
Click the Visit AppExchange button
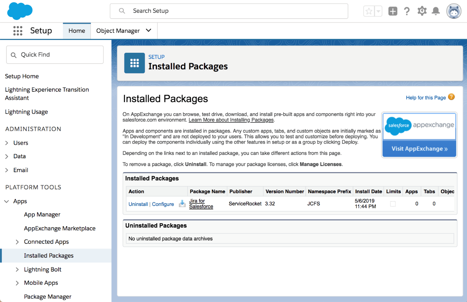419,149
